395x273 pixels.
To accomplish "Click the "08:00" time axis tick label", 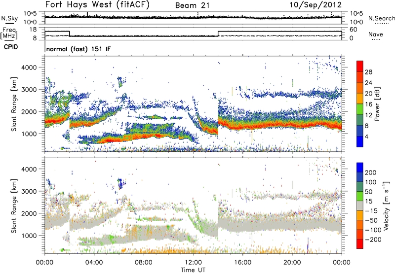I will click(x=144, y=263).
